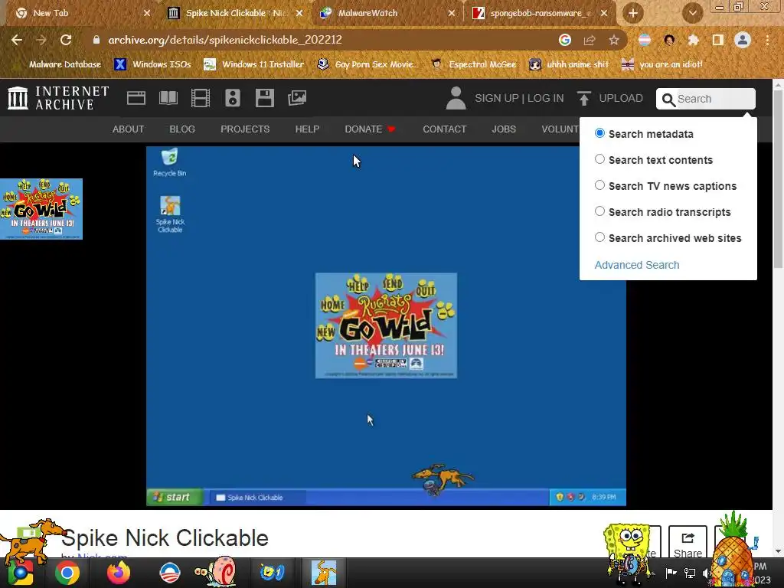The width and height of the screenshot is (784, 588).
Task: Open the Video film icon in the navbar
Action: (x=201, y=98)
